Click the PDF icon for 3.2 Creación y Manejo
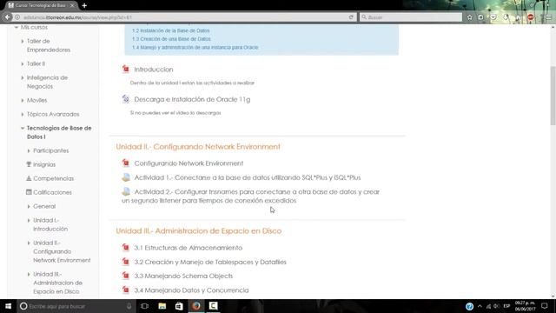This screenshot has width=556, height=313. 125,262
